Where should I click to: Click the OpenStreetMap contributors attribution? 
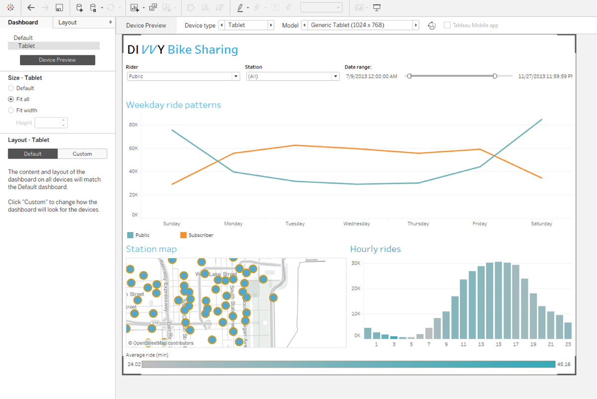point(161,343)
